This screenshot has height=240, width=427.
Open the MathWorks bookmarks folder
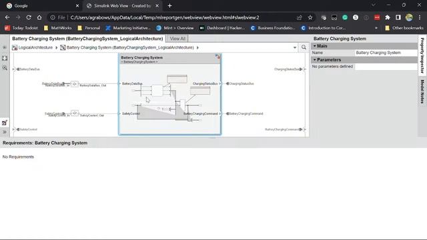pos(57,28)
